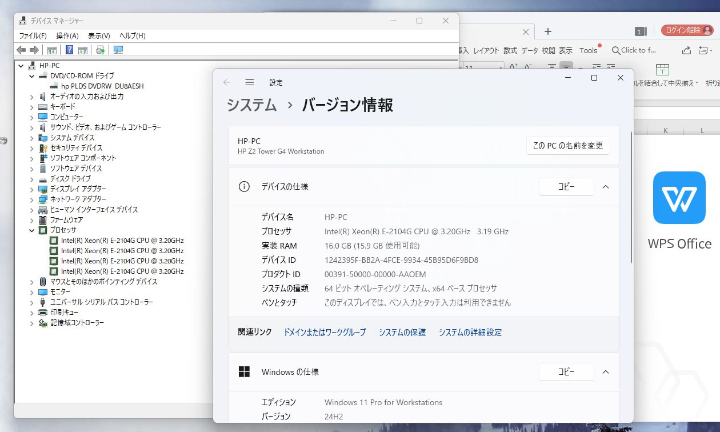Toggle the action pane icon in Device Manager
Image resolution: width=720 pixels, height=432 pixels.
82,50
